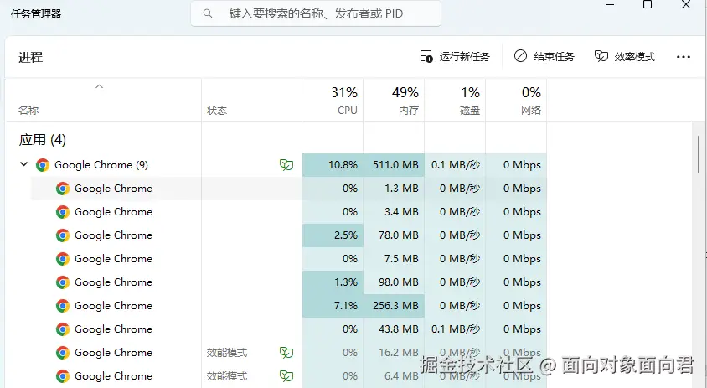Enable 效率模式 from the toolbar

point(624,56)
